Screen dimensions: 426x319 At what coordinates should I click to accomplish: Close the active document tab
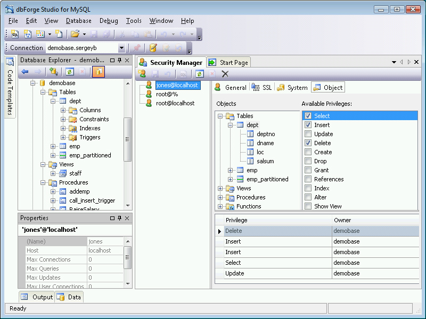(x=416, y=62)
